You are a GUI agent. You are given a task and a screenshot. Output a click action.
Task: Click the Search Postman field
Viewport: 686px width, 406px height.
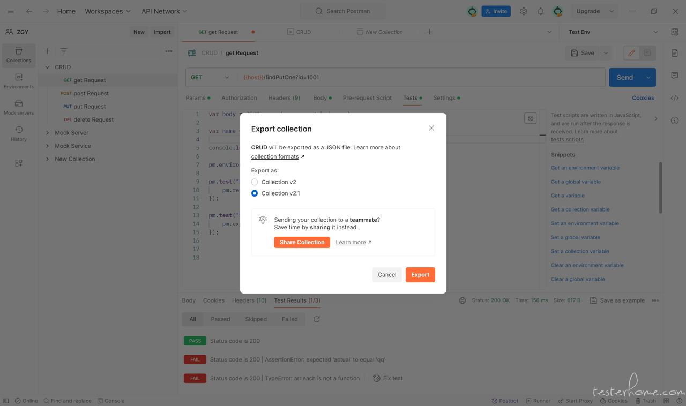click(342, 11)
